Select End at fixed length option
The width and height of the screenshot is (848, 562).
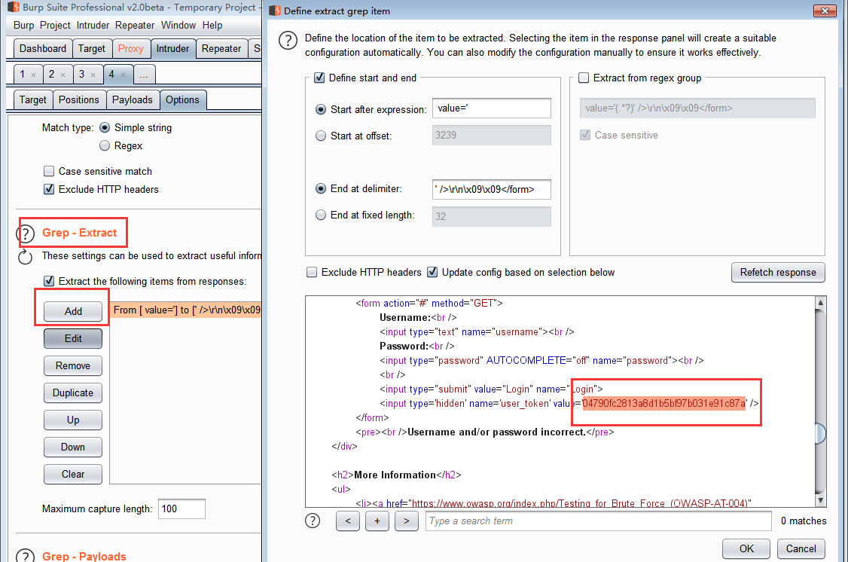click(321, 215)
